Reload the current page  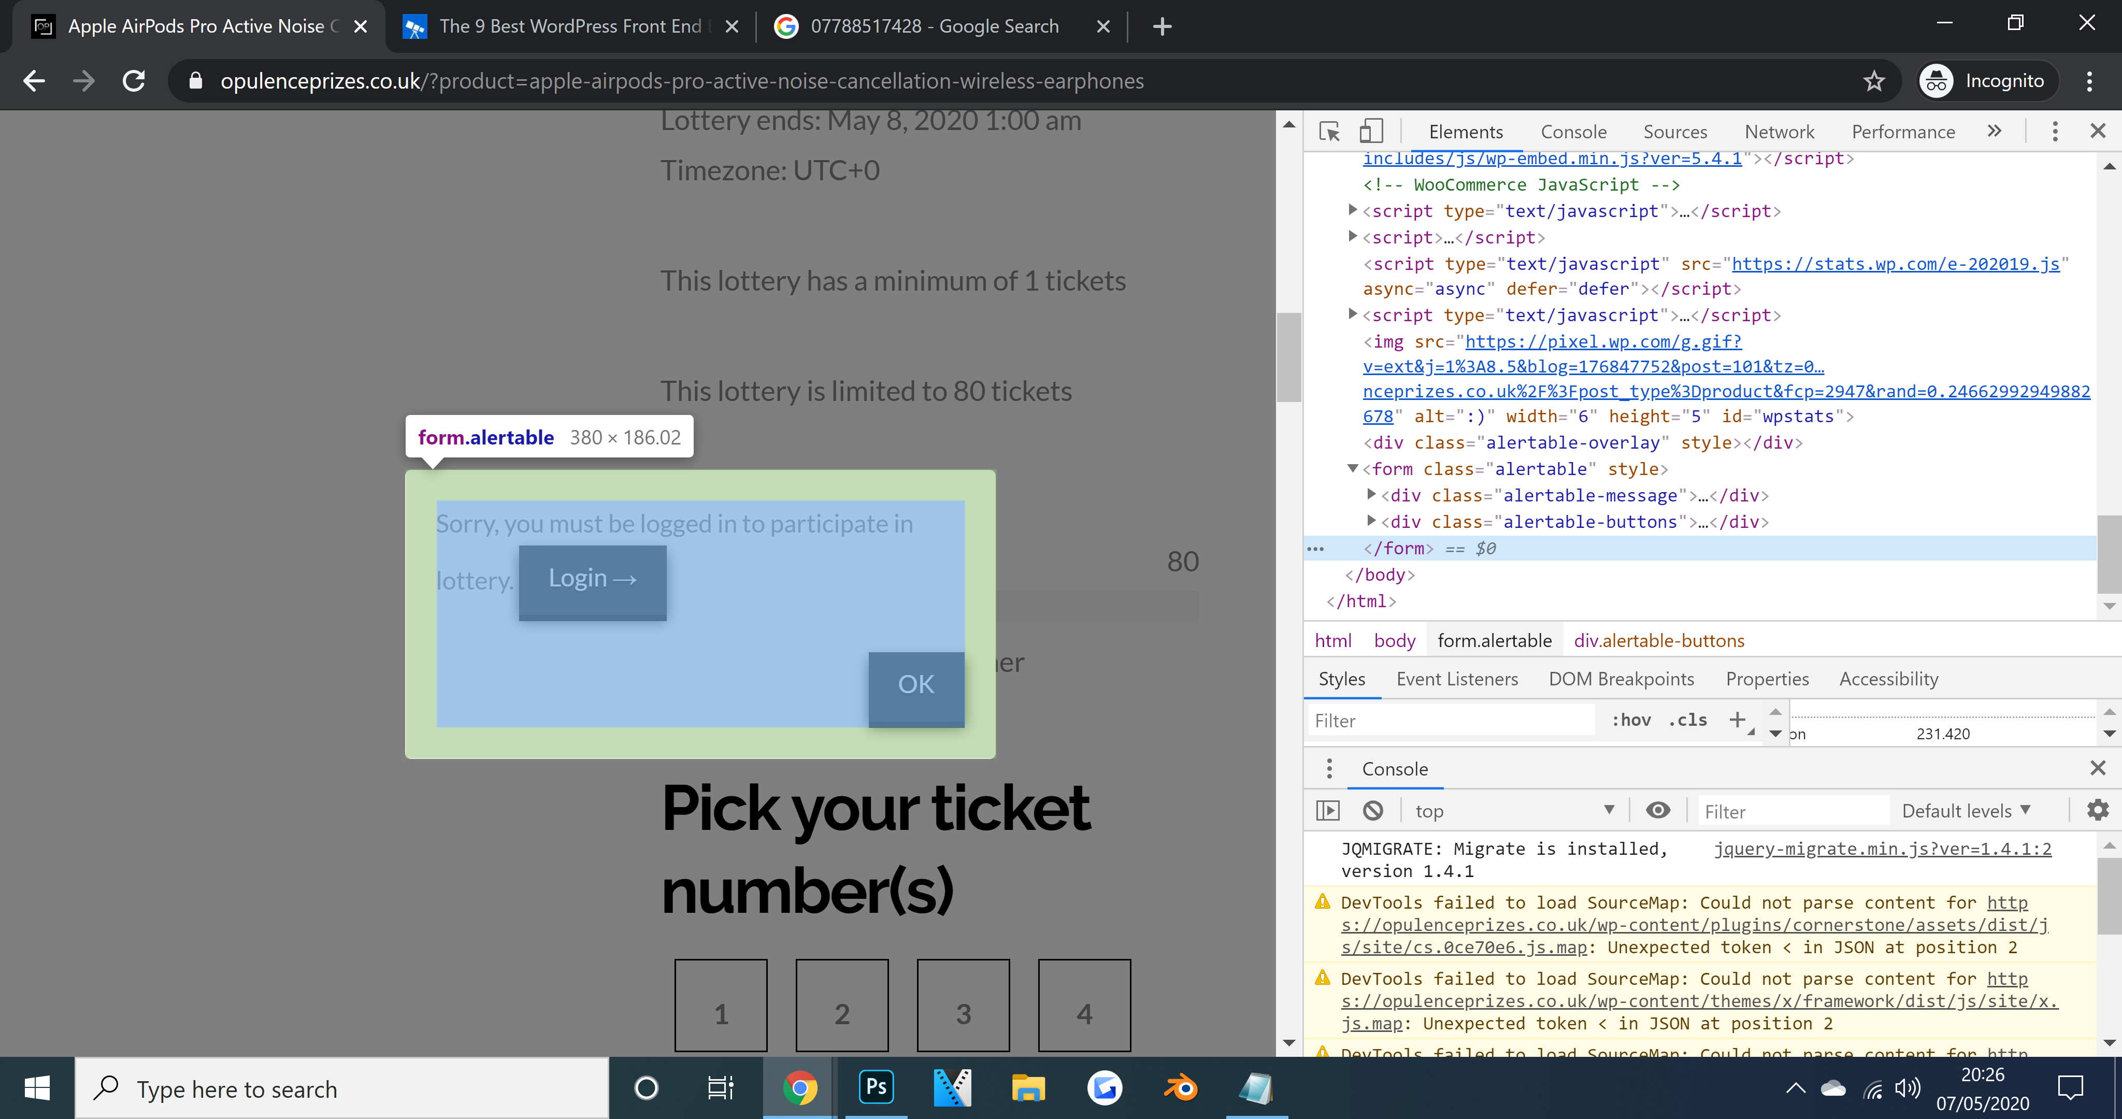[x=134, y=81]
